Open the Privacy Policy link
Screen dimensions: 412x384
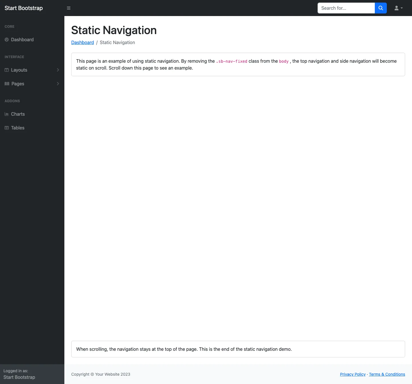pos(353,374)
